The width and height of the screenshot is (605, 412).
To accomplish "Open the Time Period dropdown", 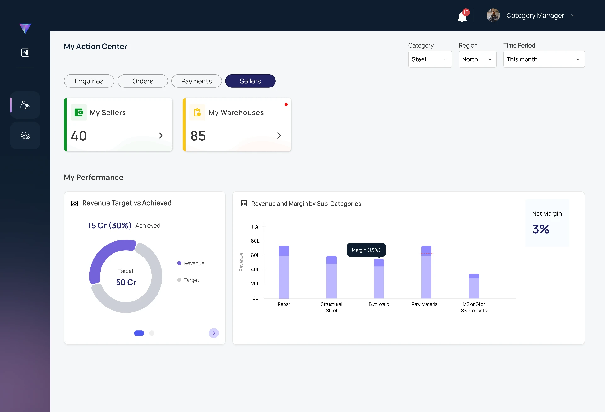I will [x=544, y=59].
